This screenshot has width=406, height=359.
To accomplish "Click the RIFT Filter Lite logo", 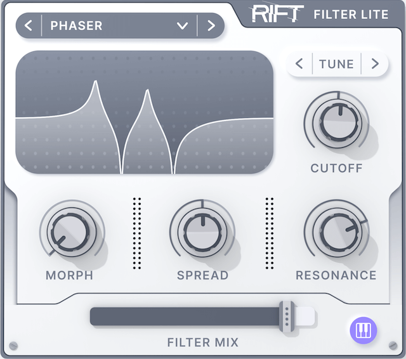I will (320, 13).
